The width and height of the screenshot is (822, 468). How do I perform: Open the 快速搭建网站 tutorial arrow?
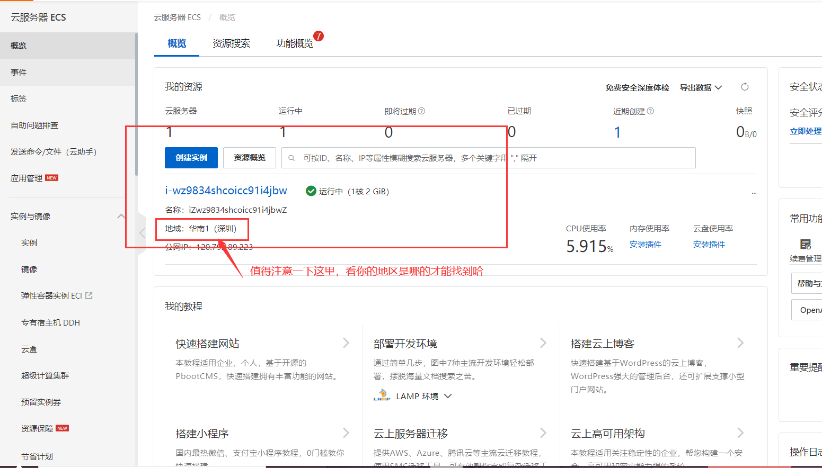pos(346,343)
